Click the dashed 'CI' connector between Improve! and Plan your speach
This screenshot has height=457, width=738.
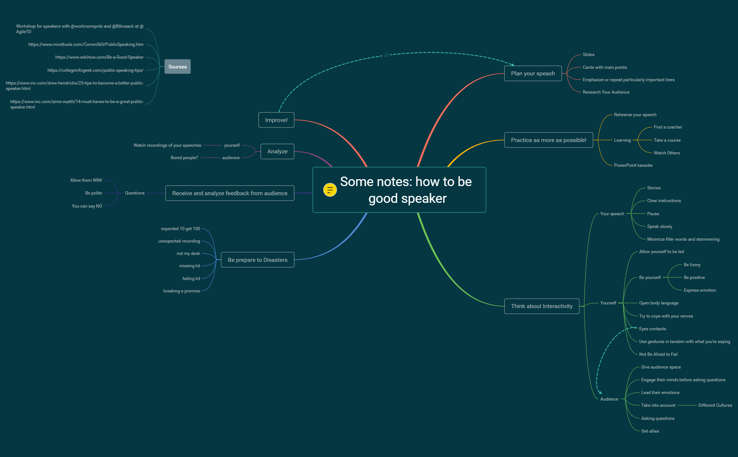(x=386, y=55)
